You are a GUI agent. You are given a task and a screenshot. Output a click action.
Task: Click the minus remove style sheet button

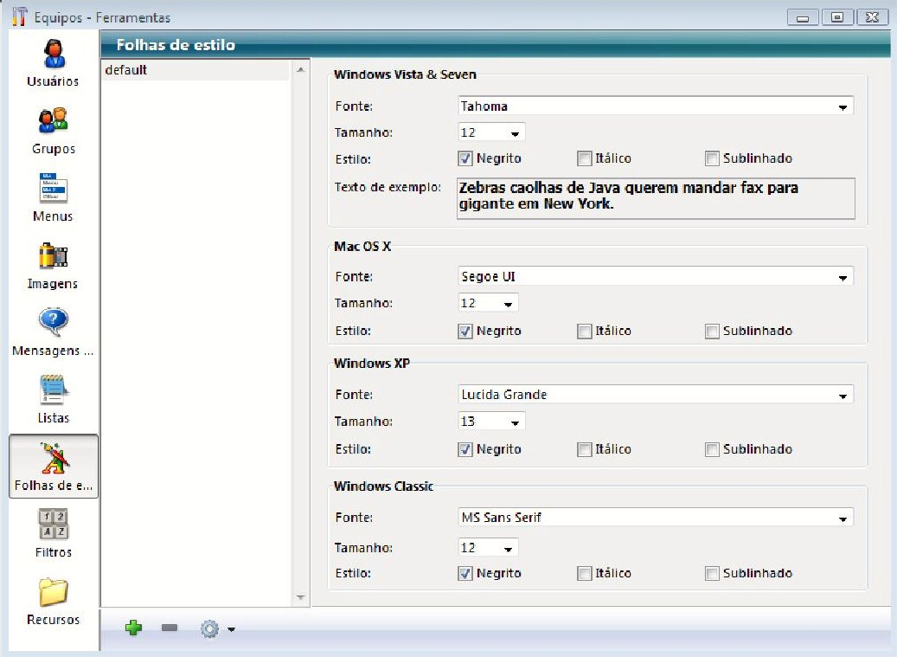click(x=170, y=628)
